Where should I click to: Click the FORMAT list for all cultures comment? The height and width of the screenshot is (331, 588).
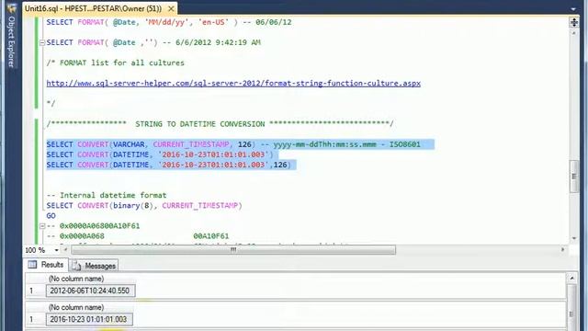(116, 63)
